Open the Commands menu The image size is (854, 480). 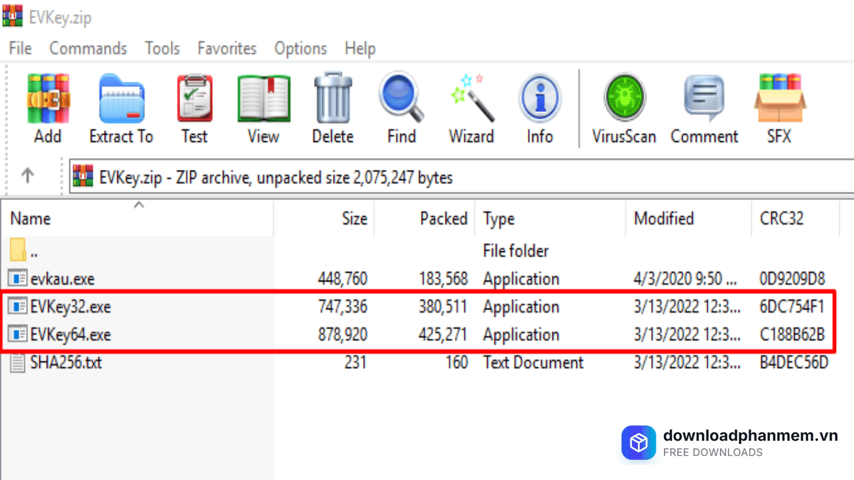tap(88, 49)
